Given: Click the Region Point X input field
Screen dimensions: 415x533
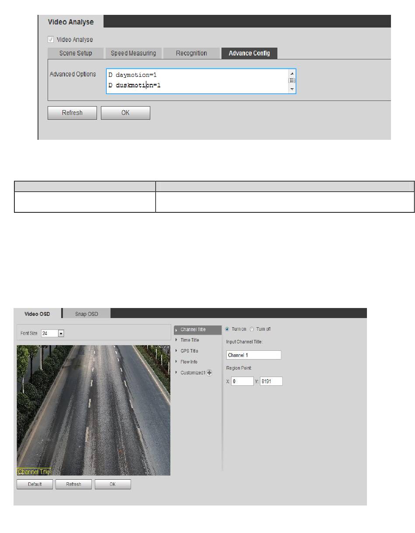Looking at the screenshot, I should coord(242,381).
